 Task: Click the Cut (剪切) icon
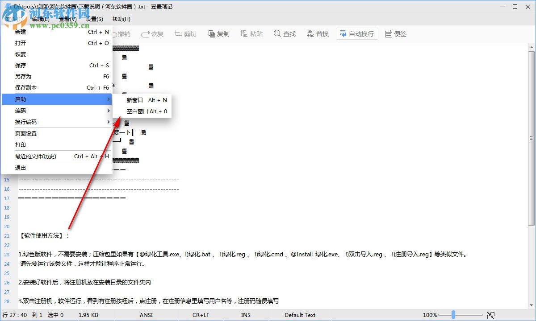tap(185, 33)
